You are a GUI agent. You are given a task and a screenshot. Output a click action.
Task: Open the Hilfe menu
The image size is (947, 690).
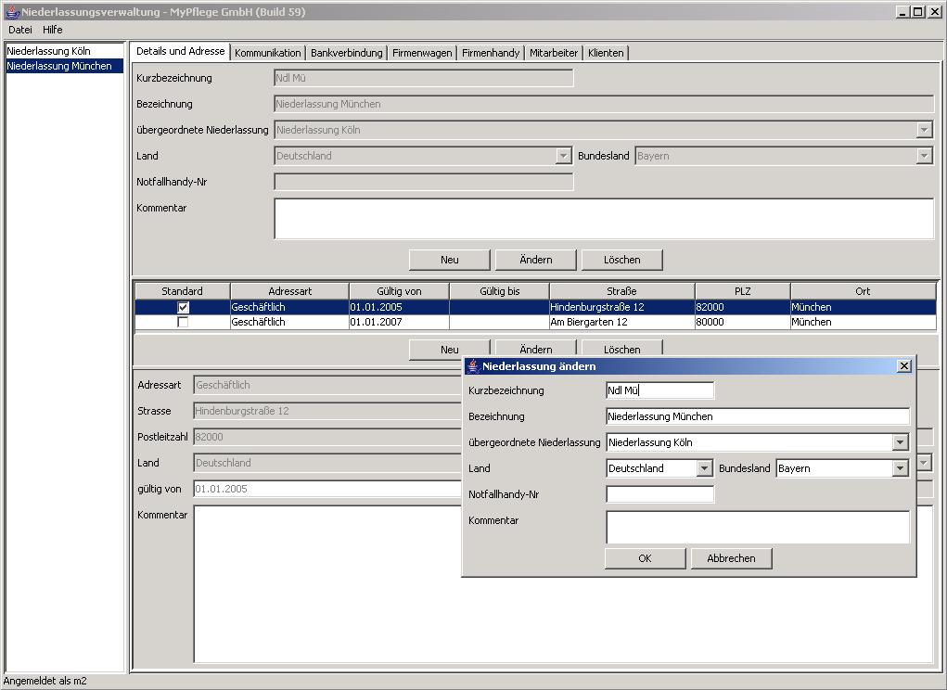click(x=53, y=30)
